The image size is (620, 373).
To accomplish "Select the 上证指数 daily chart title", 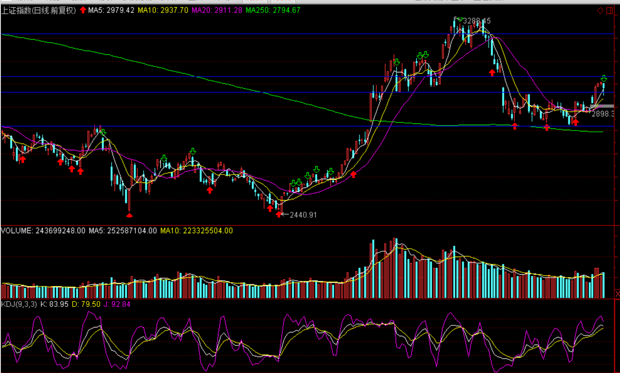I will pos(38,10).
